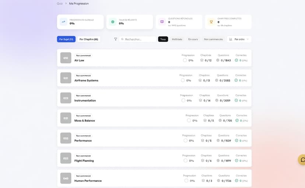Click the Performance progress circle

[x=186, y=141]
